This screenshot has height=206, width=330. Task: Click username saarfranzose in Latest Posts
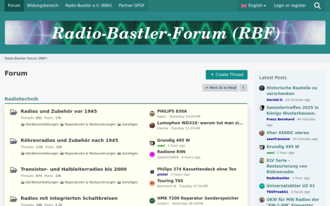coord(278,139)
